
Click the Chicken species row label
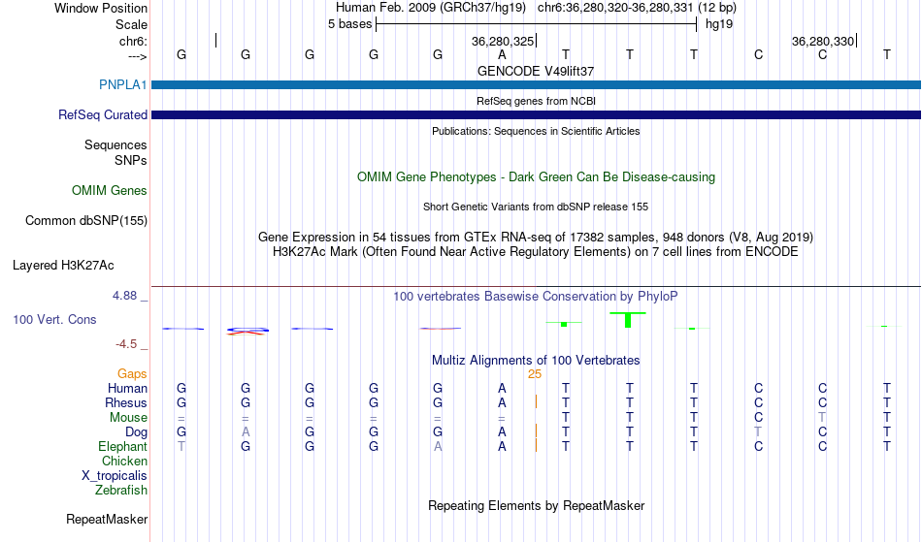(124, 461)
